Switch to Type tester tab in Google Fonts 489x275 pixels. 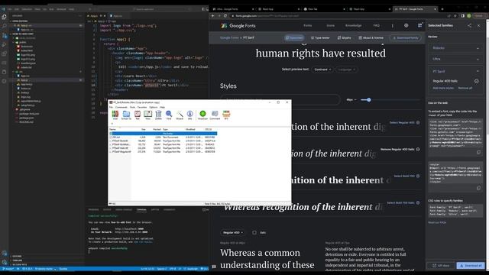pyautogui.click(x=320, y=37)
